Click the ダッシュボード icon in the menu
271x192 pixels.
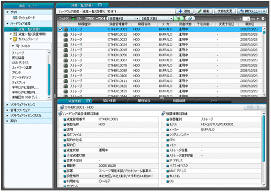15,18
